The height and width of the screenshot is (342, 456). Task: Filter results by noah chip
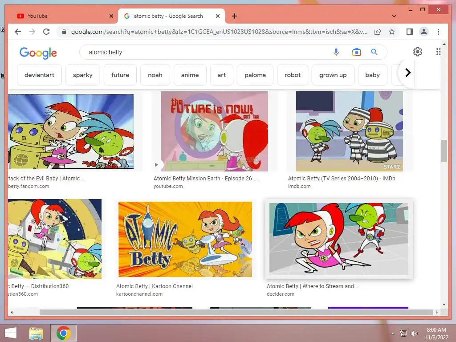click(x=155, y=75)
